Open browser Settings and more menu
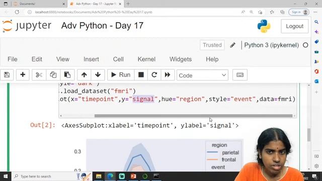 tap(315, 12)
